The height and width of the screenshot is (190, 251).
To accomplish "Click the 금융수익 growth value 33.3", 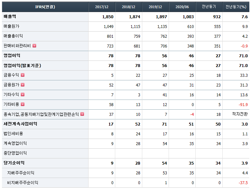I will coord(244,75).
